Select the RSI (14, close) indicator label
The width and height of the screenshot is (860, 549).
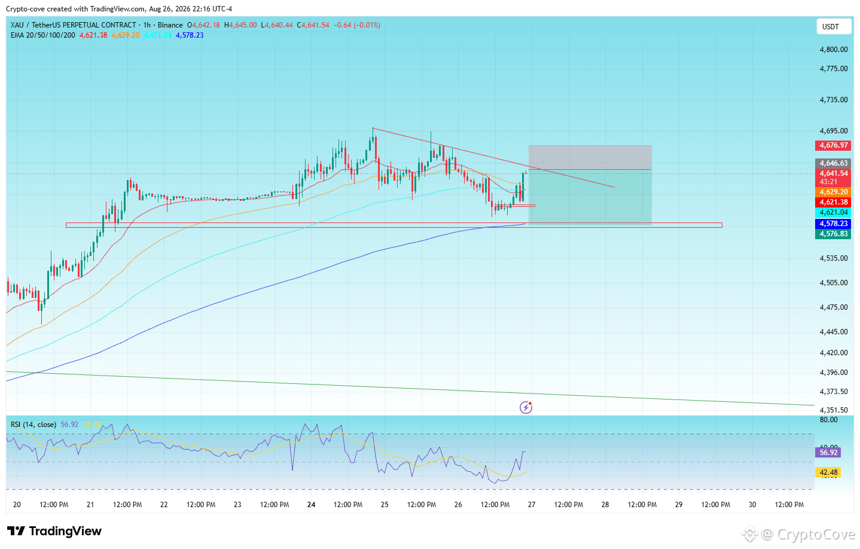point(33,425)
